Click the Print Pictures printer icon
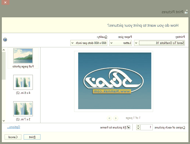The height and width of the screenshot is (144, 190). coord(186,12)
